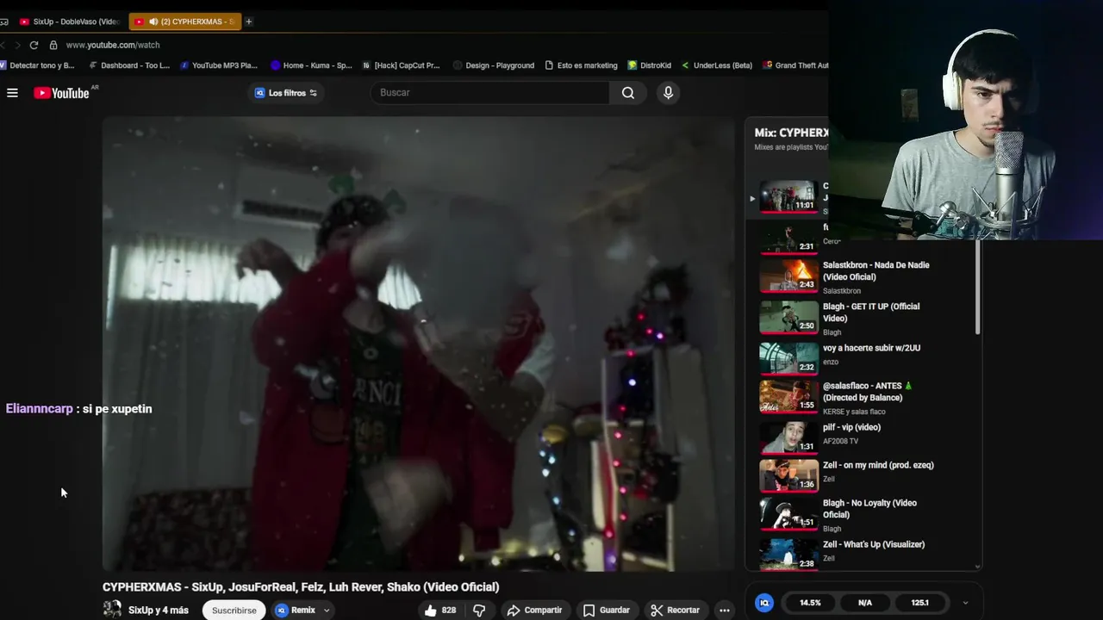Image resolution: width=1103 pixels, height=620 pixels.
Task: Open more actions three-dot menu
Action: [x=725, y=611]
